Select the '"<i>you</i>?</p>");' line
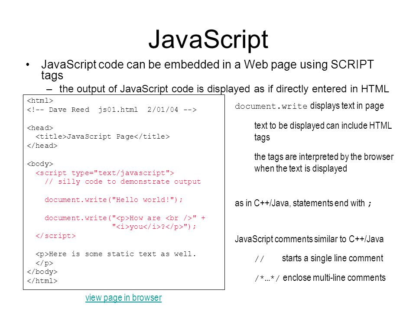The image size is (416, 312). [x=154, y=227]
